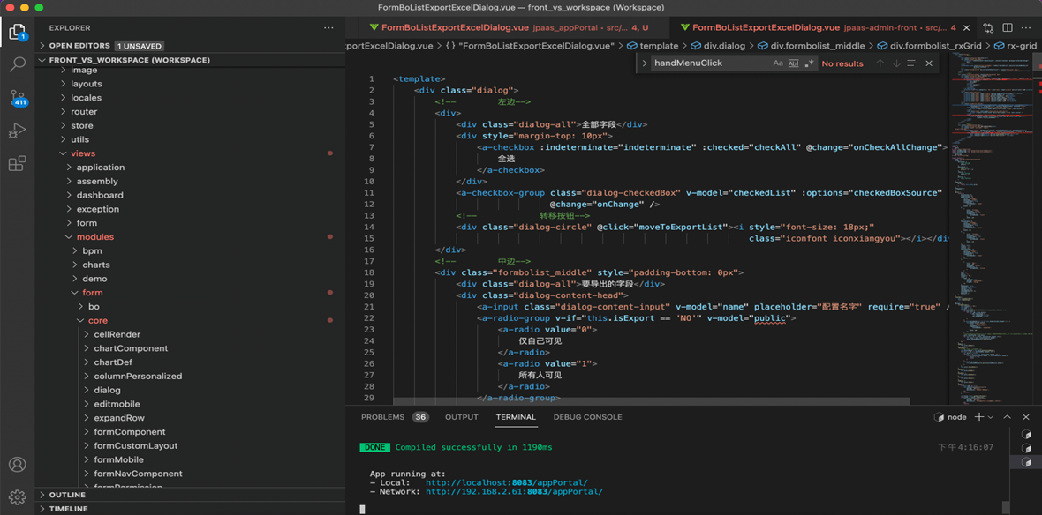Split the editor to the right
This screenshot has height=515, width=1042.
pos(1008,28)
